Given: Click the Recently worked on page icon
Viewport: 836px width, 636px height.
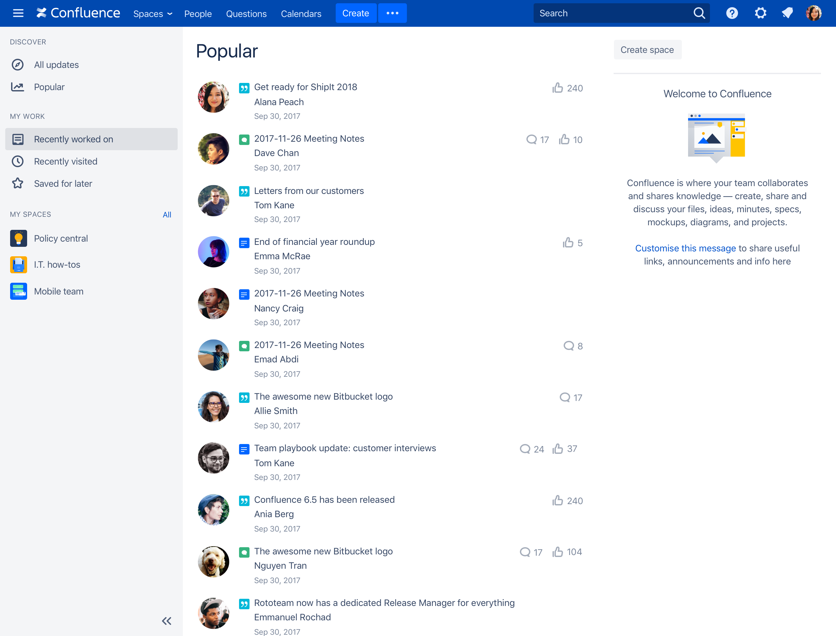Looking at the screenshot, I should [18, 139].
